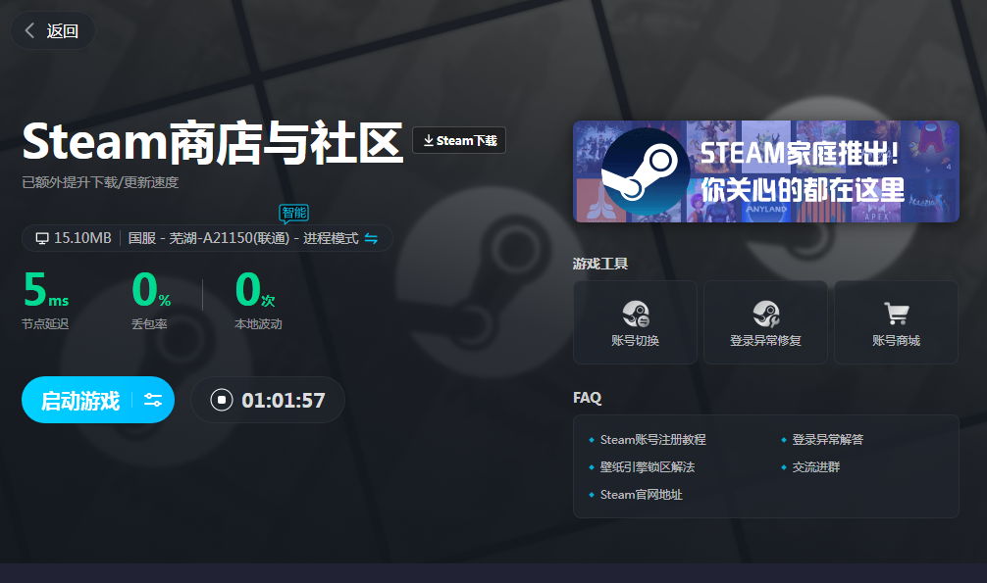Click the 5ms 节点延迟 latency stat
The image size is (987, 583).
coord(45,300)
